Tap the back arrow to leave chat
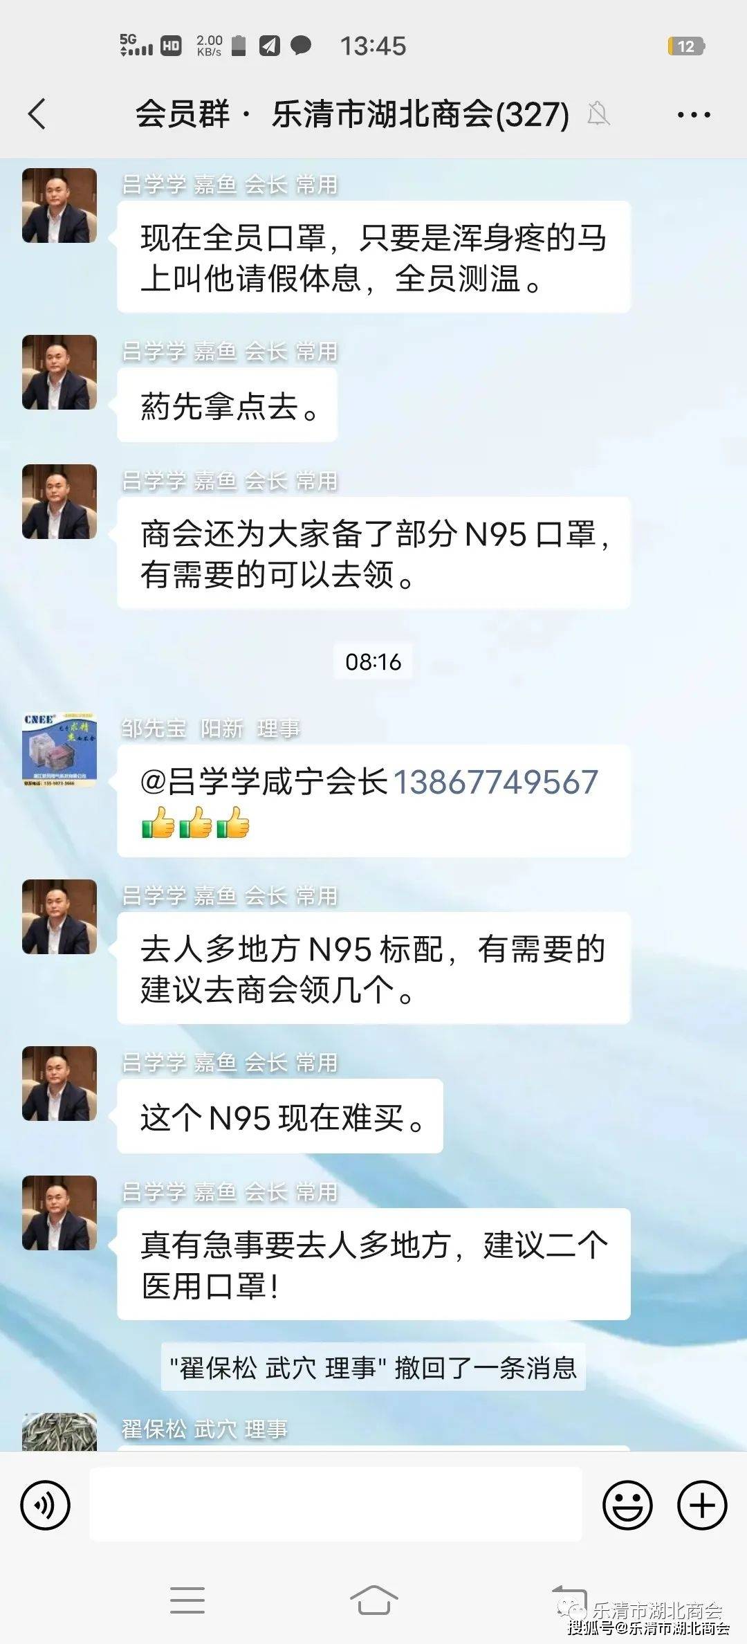The height and width of the screenshot is (1644, 747). (x=37, y=114)
